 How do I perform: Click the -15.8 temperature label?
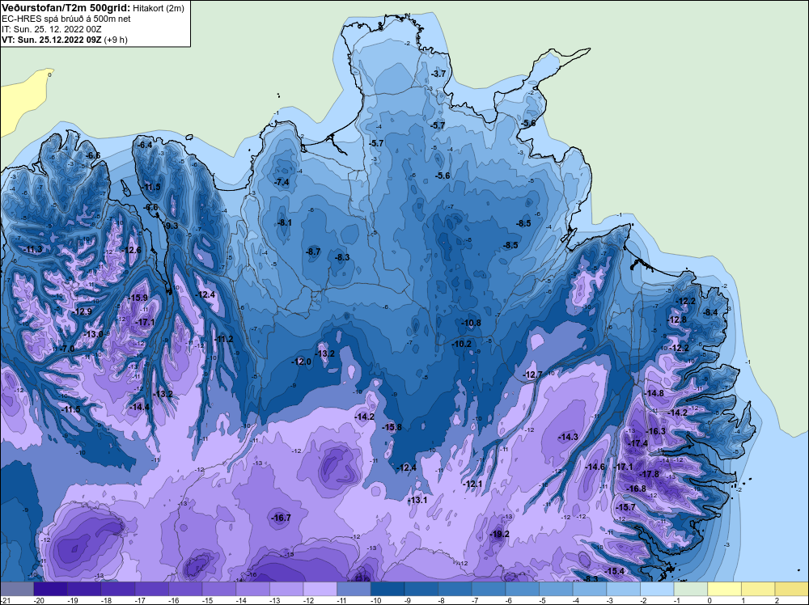click(392, 427)
